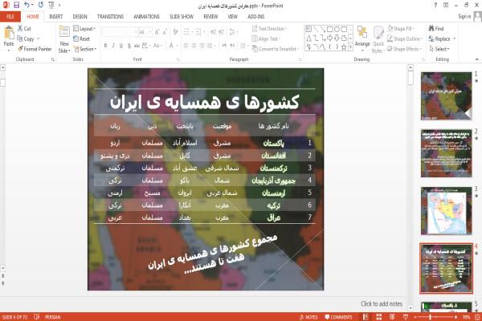
Task: Open the FILE tab
Action: 10,17
